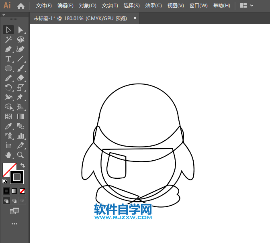Activate the Hand tool
Image resolution: width=270 pixels, height=243 pixels.
click(x=8, y=155)
